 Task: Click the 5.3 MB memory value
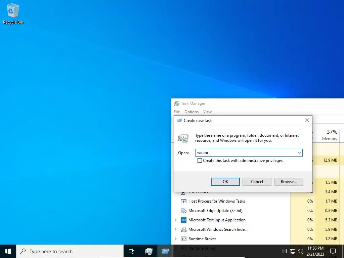(x=331, y=220)
